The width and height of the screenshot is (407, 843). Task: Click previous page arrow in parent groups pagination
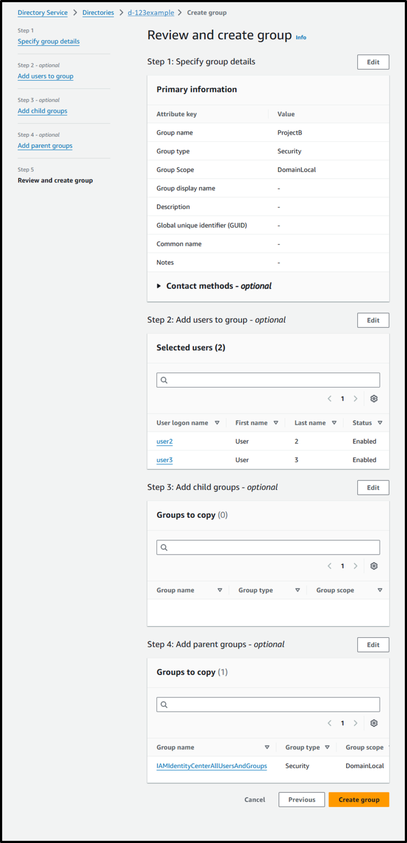tap(329, 723)
